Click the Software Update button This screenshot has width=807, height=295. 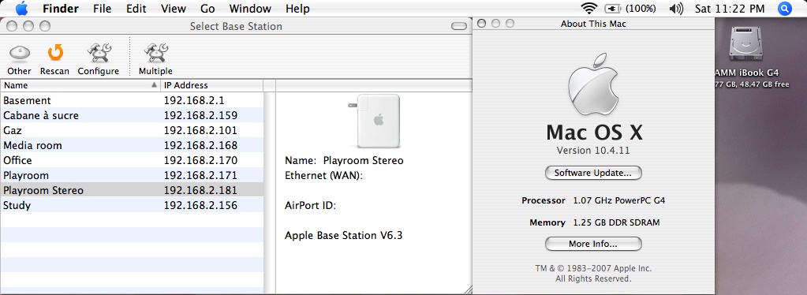pos(593,173)
